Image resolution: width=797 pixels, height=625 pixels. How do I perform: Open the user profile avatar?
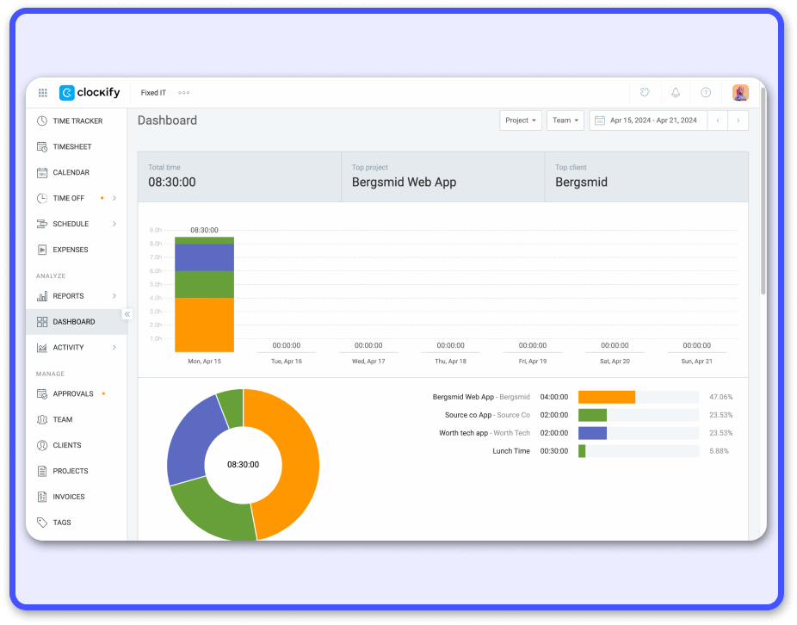tap(740, 93)
